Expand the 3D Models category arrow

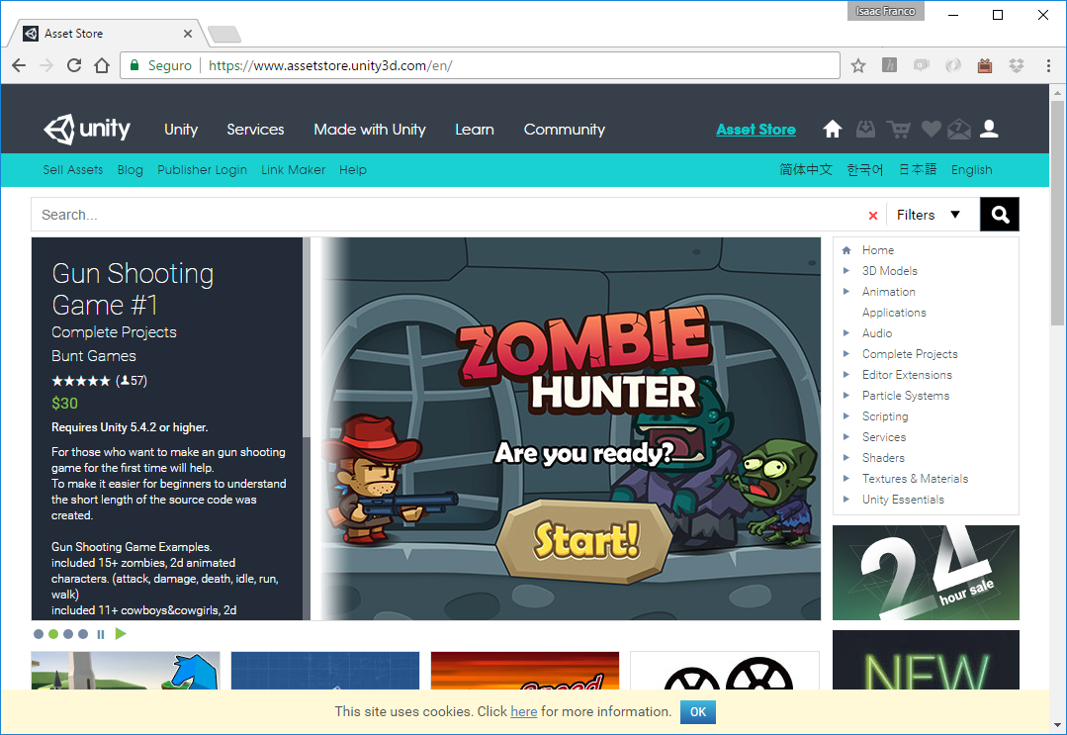[845, 271]
